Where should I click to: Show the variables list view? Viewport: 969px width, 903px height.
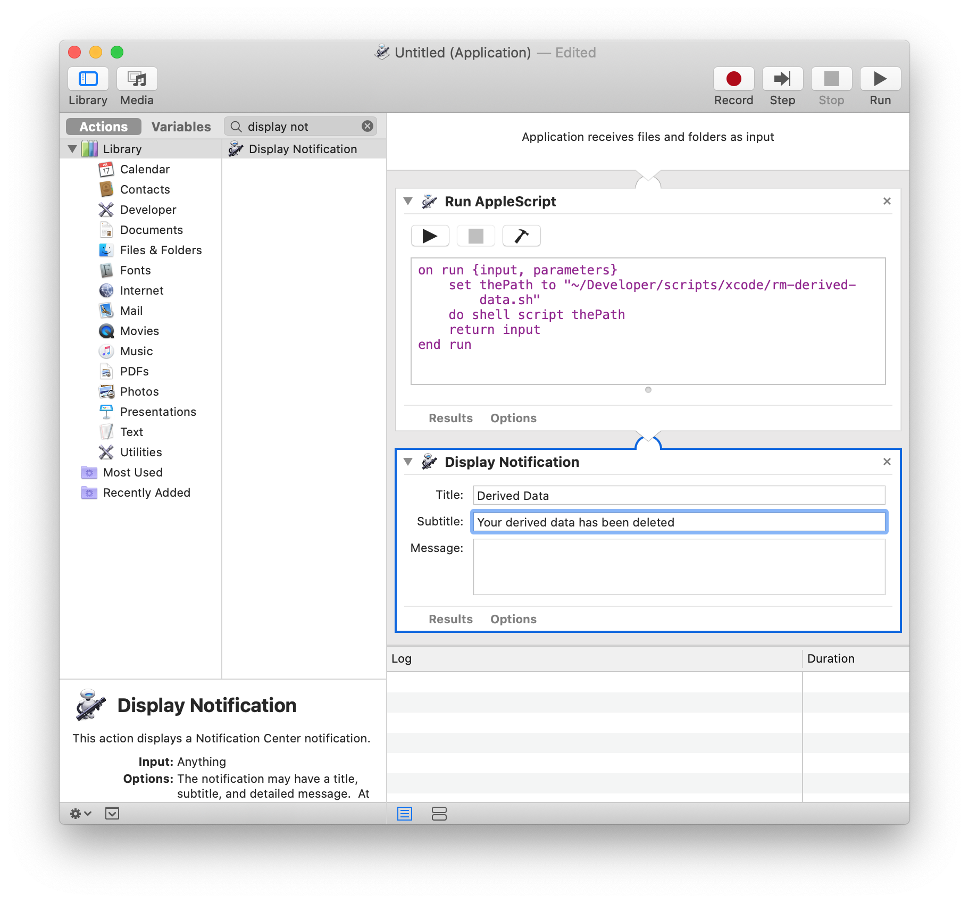click(x=439, y=814)
